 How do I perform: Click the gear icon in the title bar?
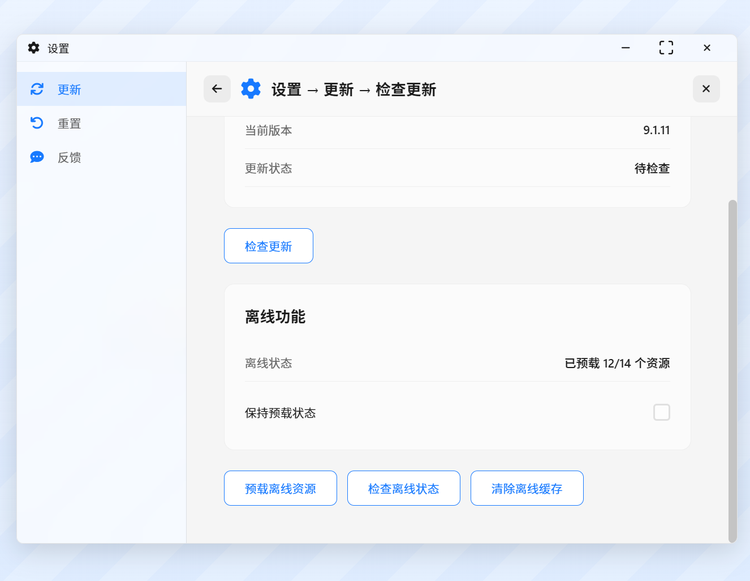coord(34,48)
